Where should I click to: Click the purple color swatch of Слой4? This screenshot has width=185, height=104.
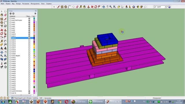click(34, 22)
